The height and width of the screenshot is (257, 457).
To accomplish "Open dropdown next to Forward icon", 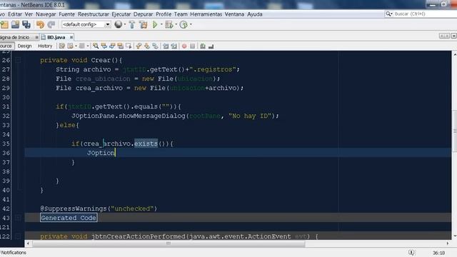I will point(87,46).
